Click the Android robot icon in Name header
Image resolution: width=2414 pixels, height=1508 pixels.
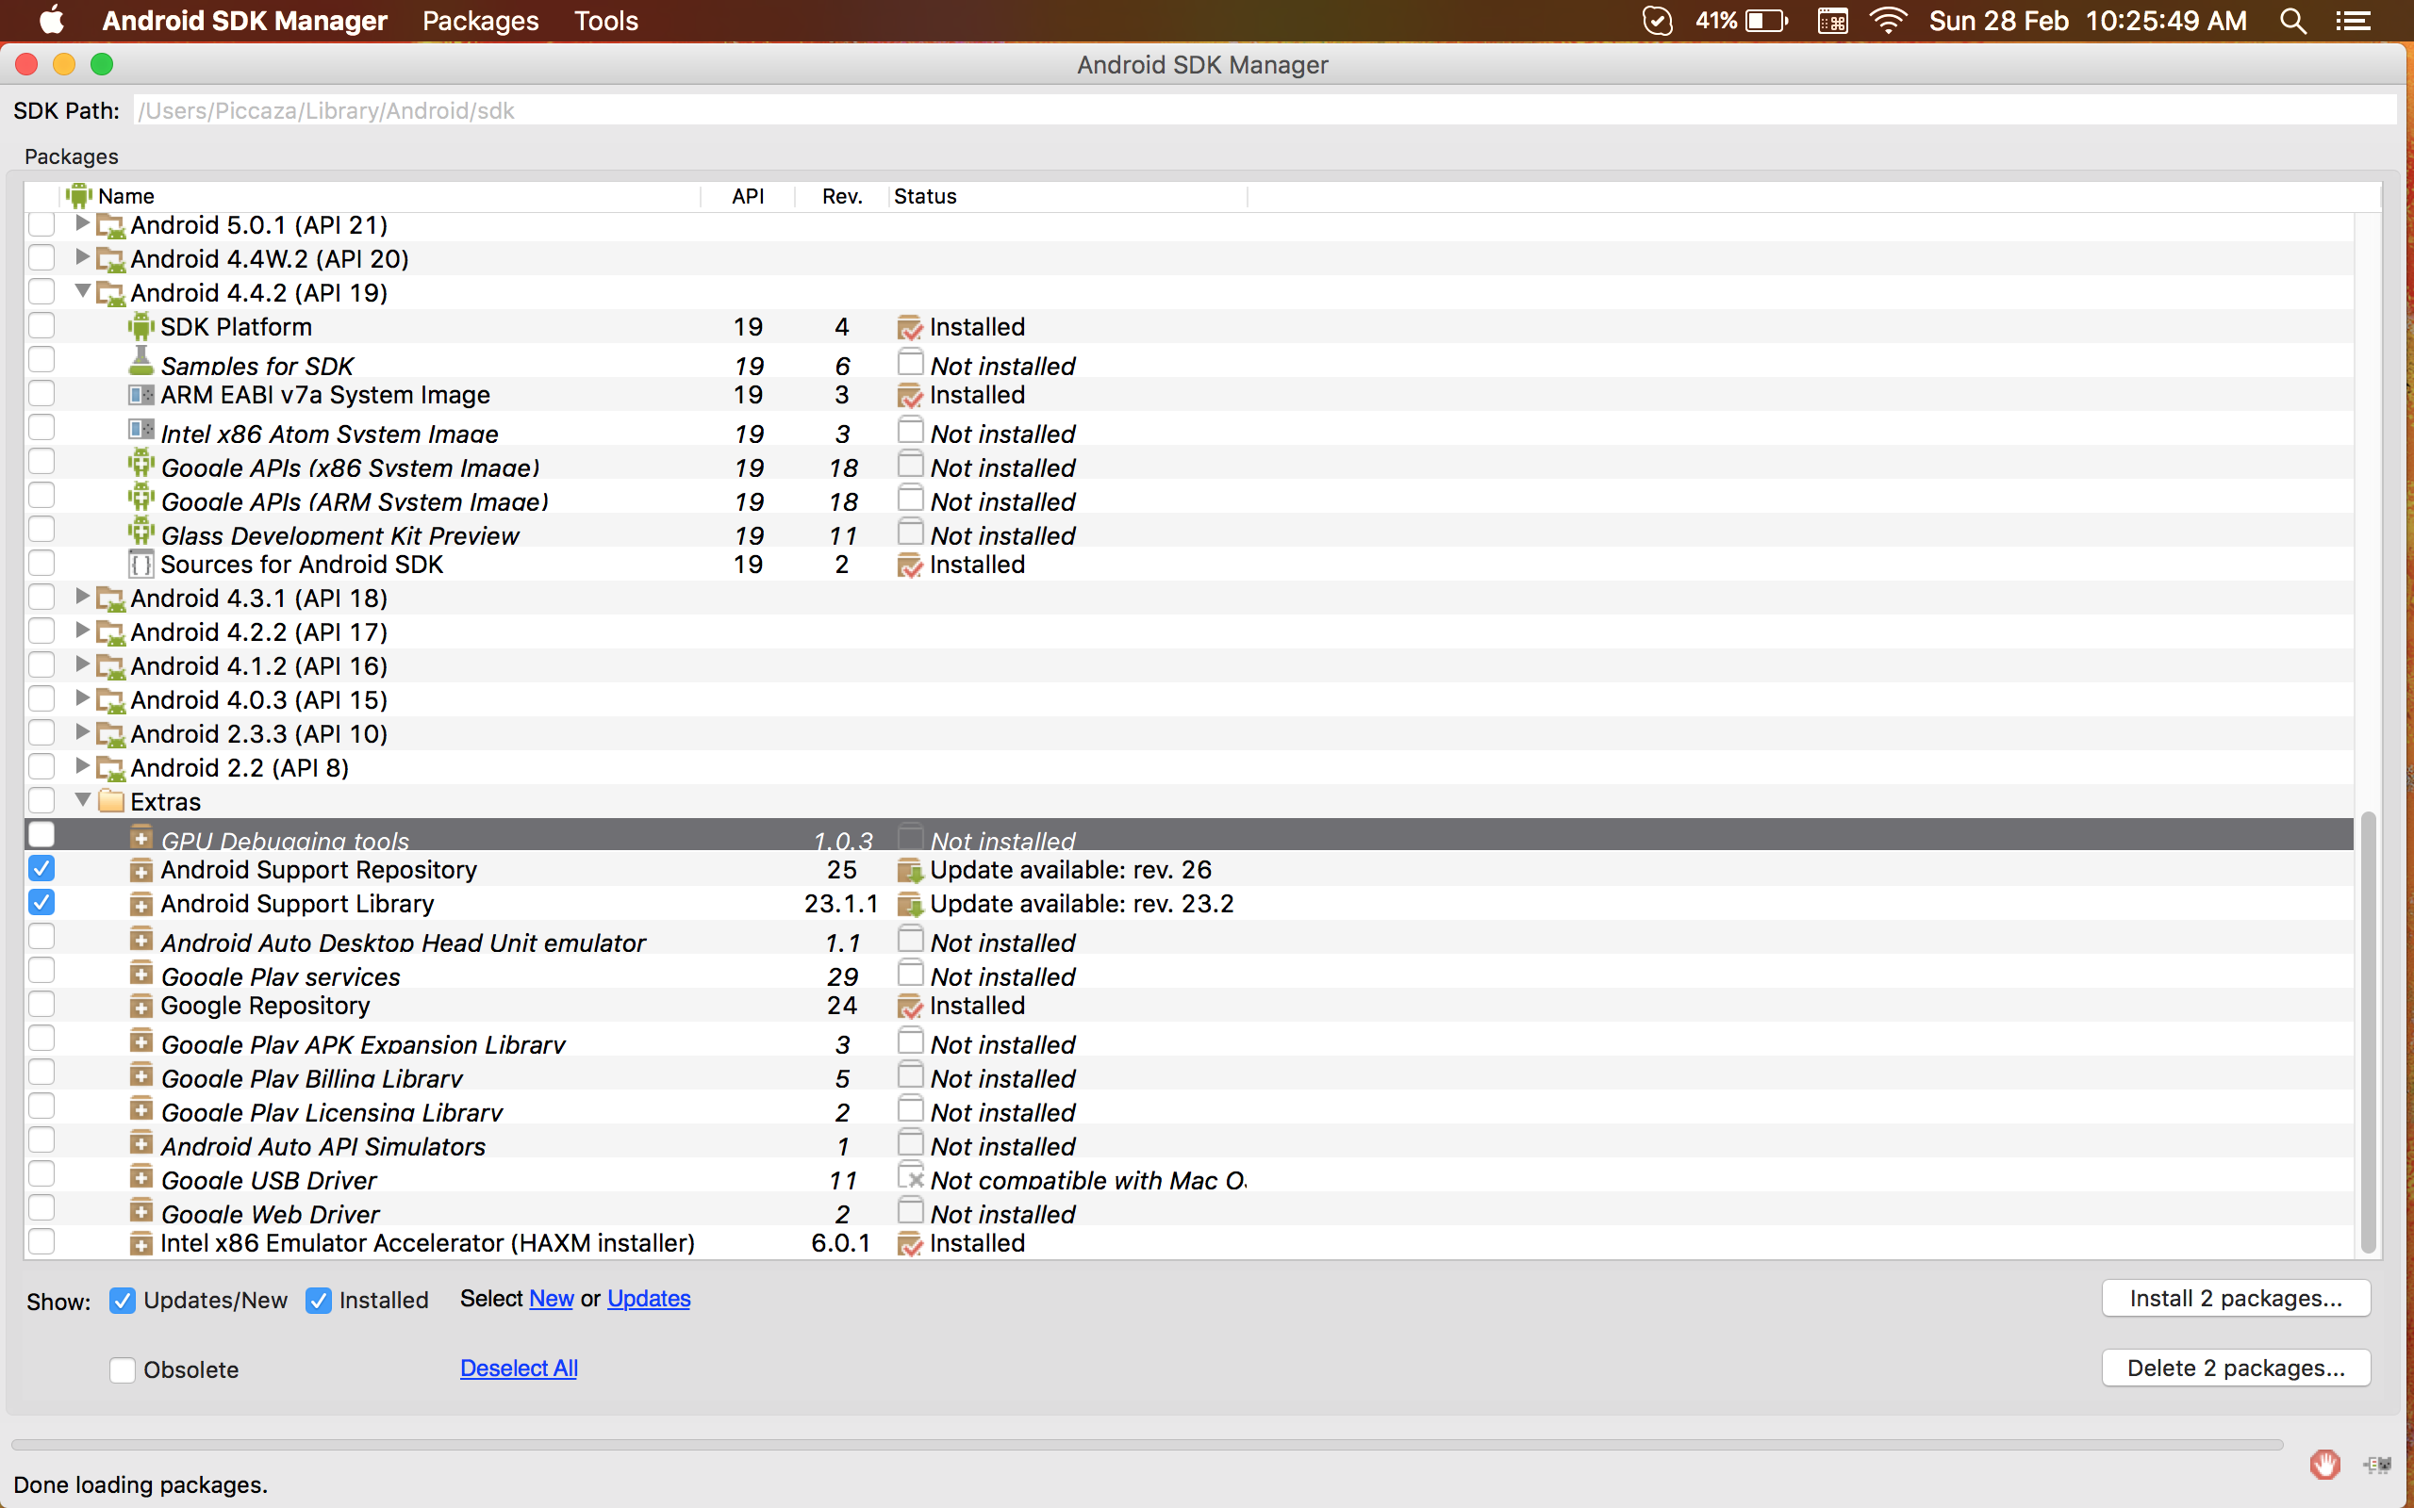[x=79, y=195]
